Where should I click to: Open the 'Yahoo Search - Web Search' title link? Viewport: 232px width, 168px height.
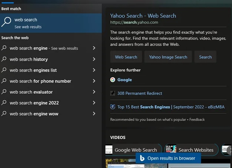(x=143, y=16)
